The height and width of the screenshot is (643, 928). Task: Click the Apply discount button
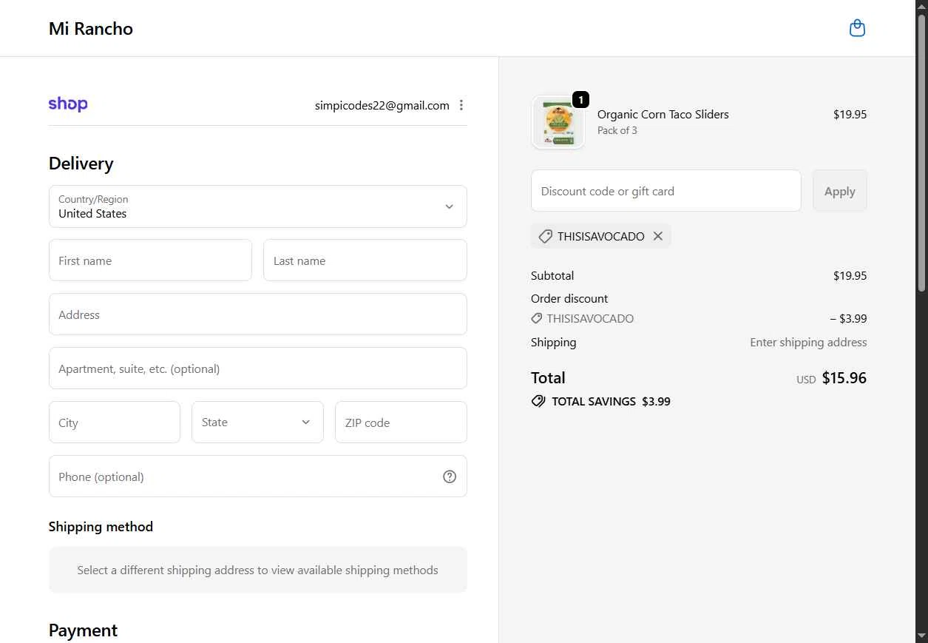click(x=840, y=191)
